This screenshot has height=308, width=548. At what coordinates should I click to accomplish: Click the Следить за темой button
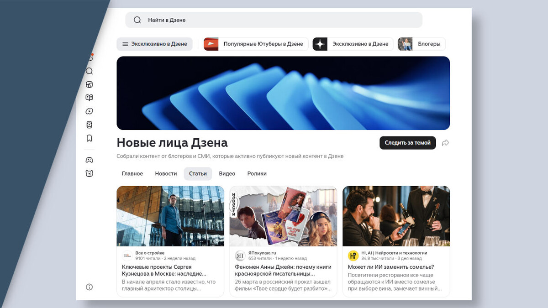pyautogui.click(x=408, y=143)
